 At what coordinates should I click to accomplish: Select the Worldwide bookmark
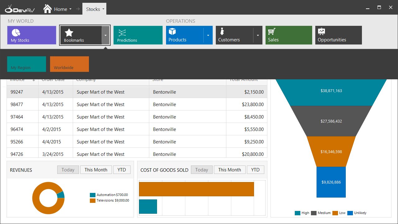click(69, 64)
